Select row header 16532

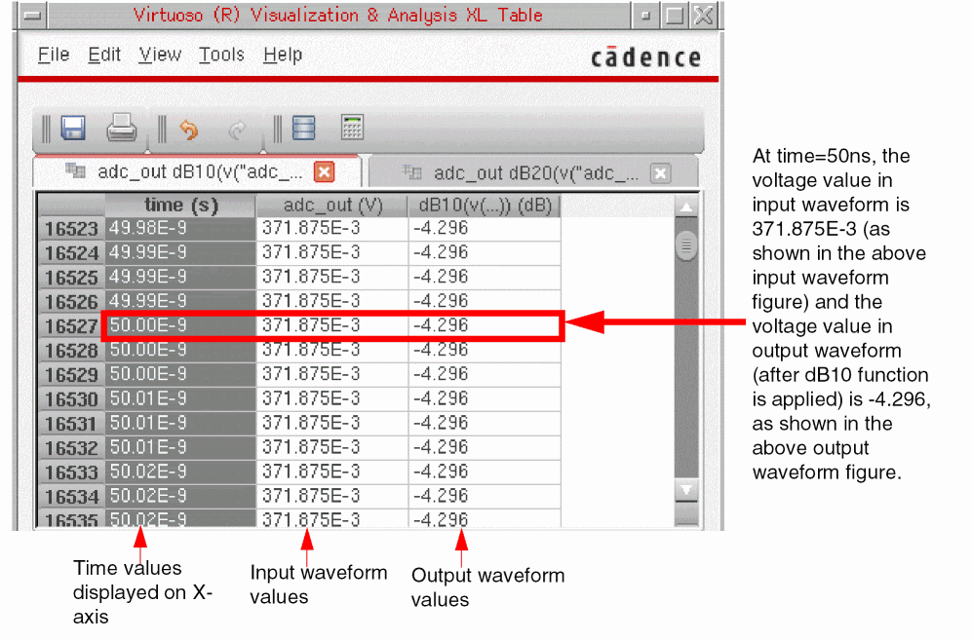pyautogui.click(x=71, y=448)
